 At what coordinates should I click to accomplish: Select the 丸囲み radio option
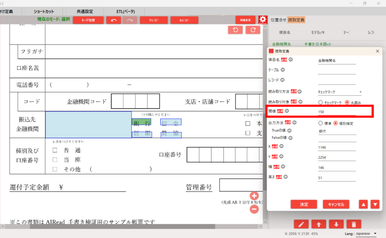click(x=347, y=102)
